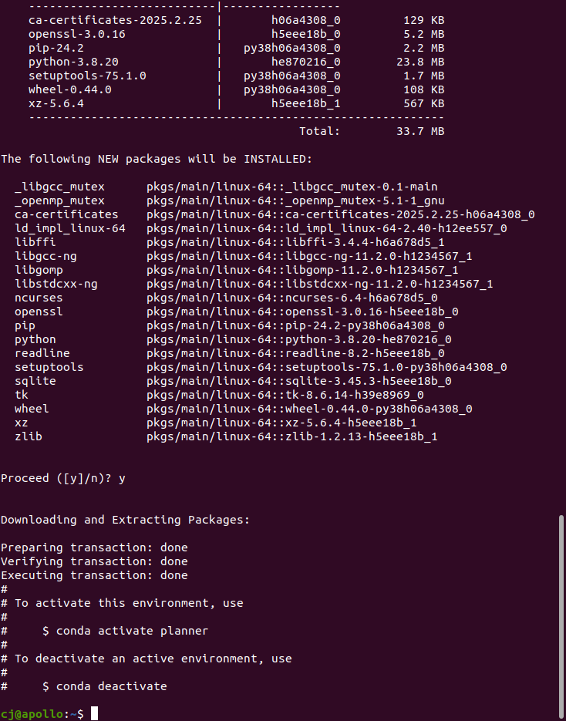Click the ca-certificates-2025.2.25 table row
The image size is (566, 721).
point(236,20)
